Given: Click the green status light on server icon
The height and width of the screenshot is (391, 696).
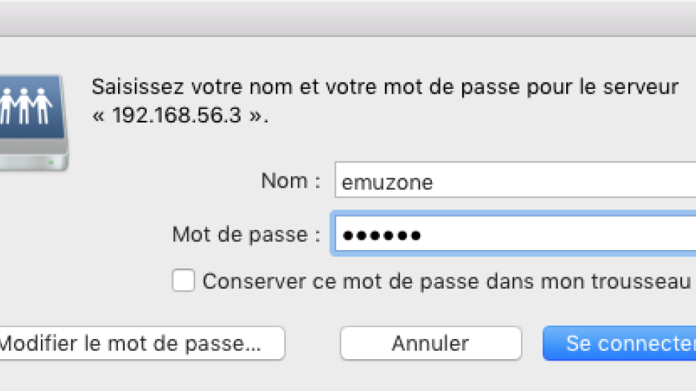Looking at the screenshot, I should click(x=51, y=162).
